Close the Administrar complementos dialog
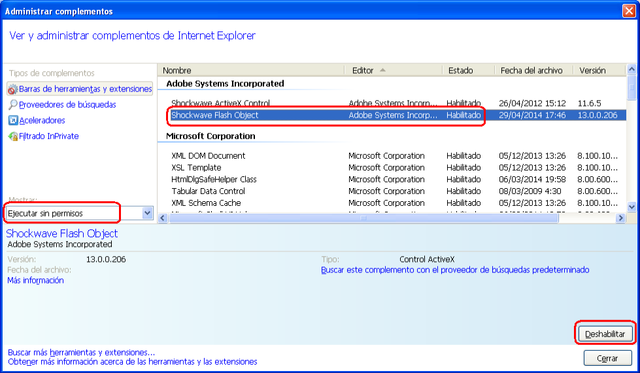This screenshot has width=640, height=373. 629,11
